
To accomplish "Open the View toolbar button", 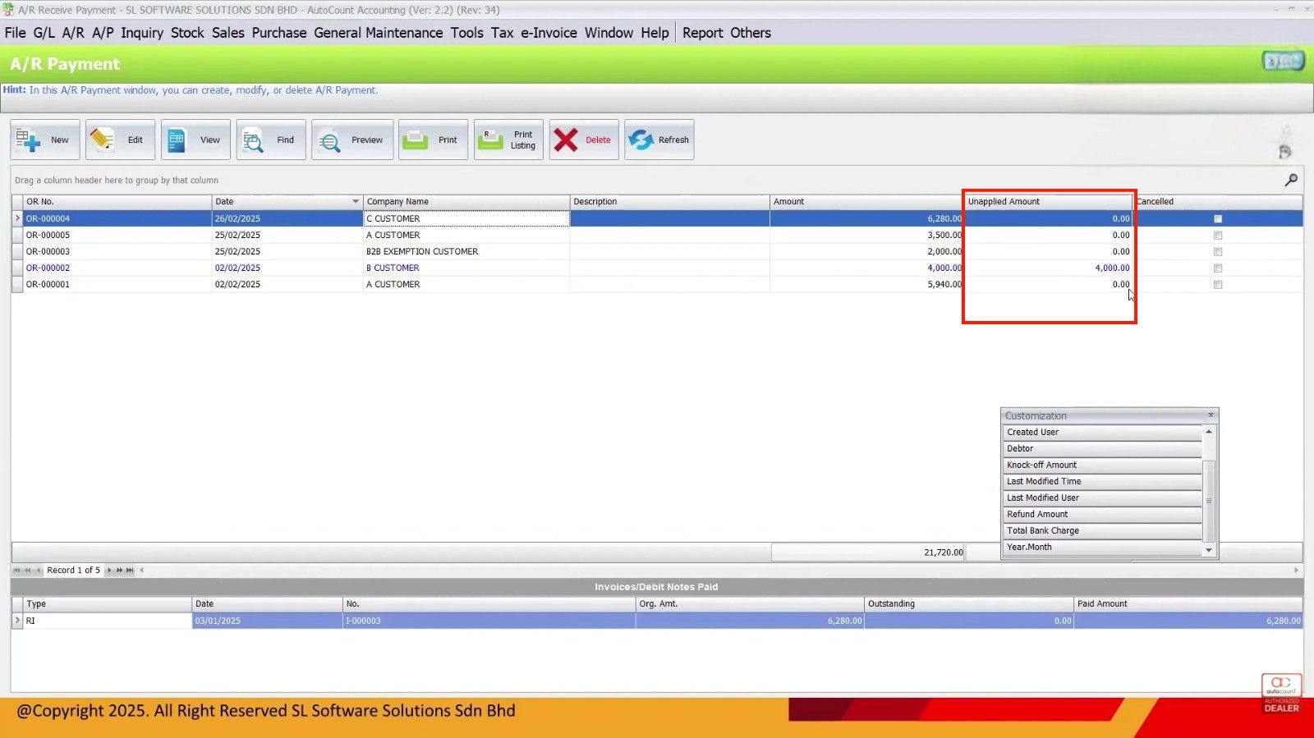I will coord(195,140).
